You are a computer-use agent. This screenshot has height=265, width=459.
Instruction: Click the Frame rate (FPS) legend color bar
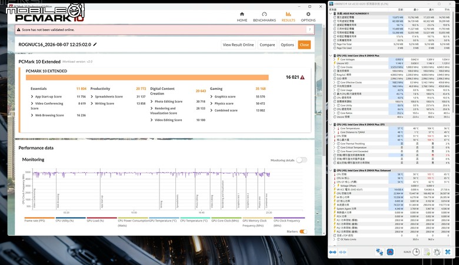(x=39, y=217)
